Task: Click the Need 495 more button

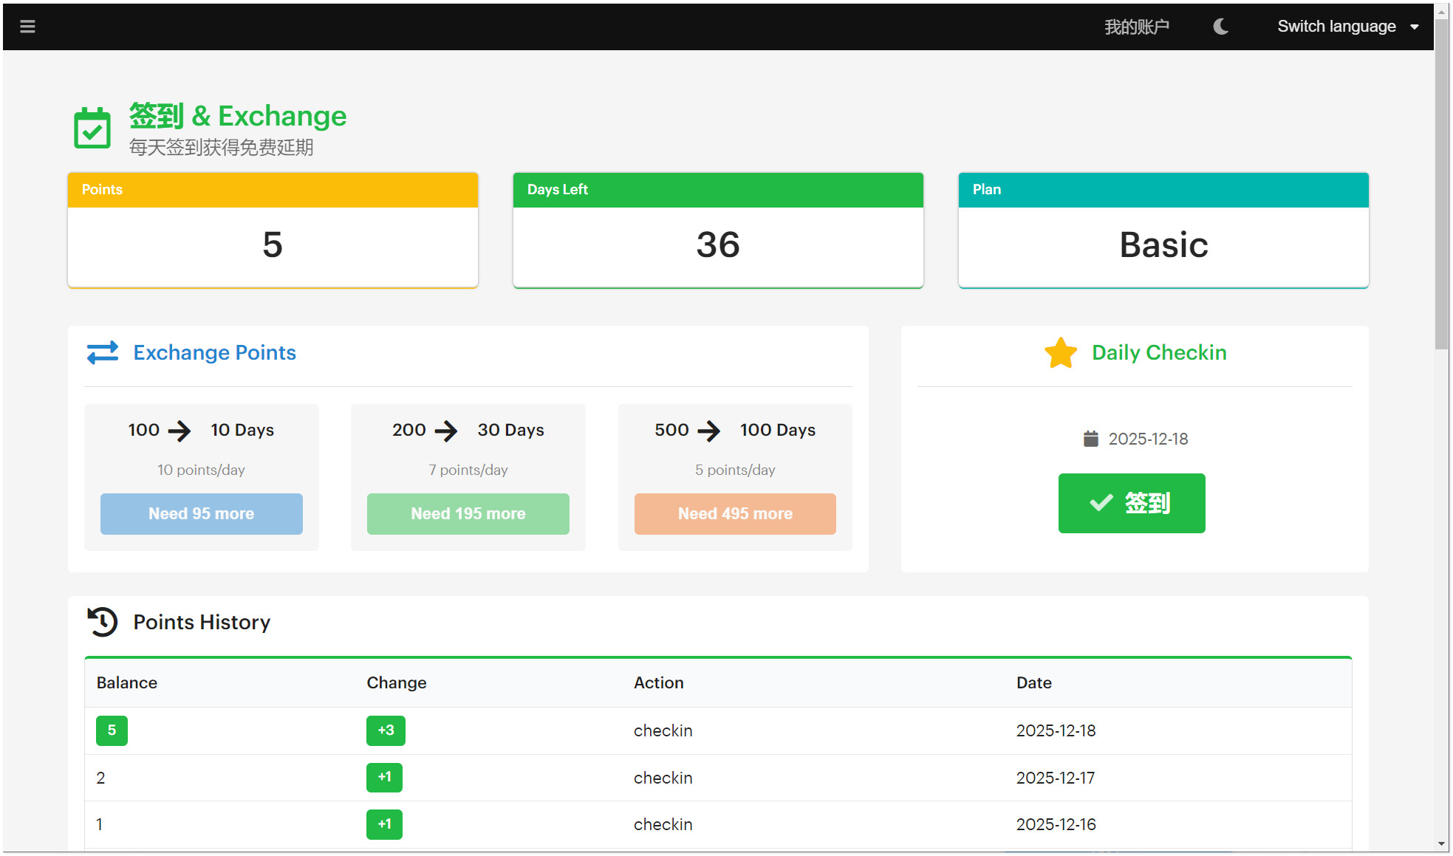Action: 735,514
